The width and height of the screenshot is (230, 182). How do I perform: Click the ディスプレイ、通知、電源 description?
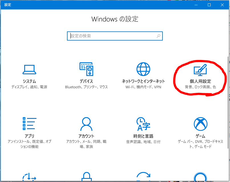pyautogui.click(x=29, y=87)
